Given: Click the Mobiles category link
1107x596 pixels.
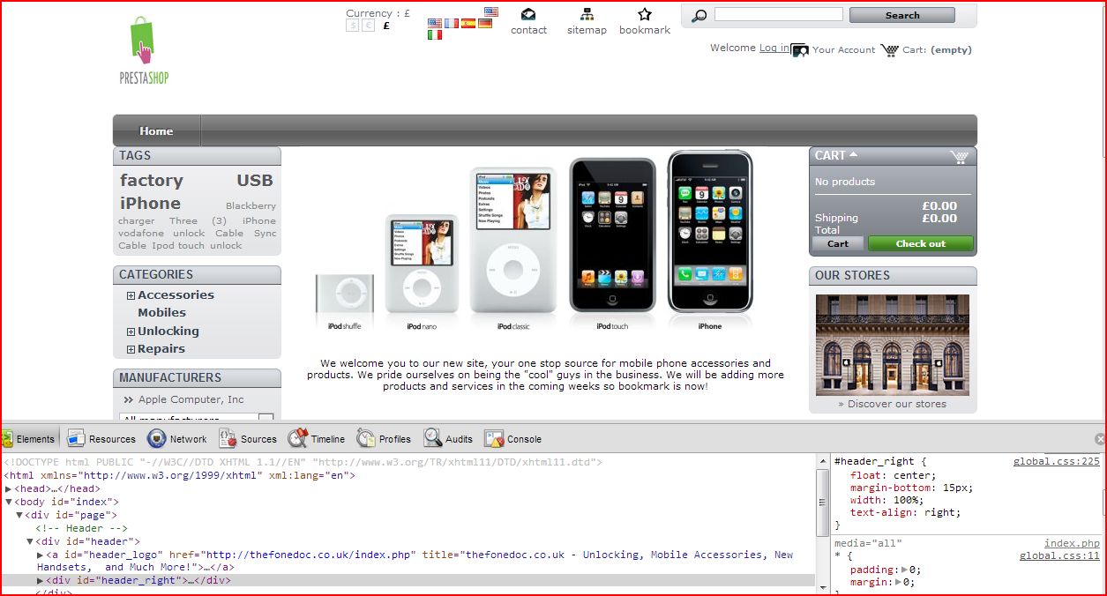Looking at the screenshot, I should 161,313.
